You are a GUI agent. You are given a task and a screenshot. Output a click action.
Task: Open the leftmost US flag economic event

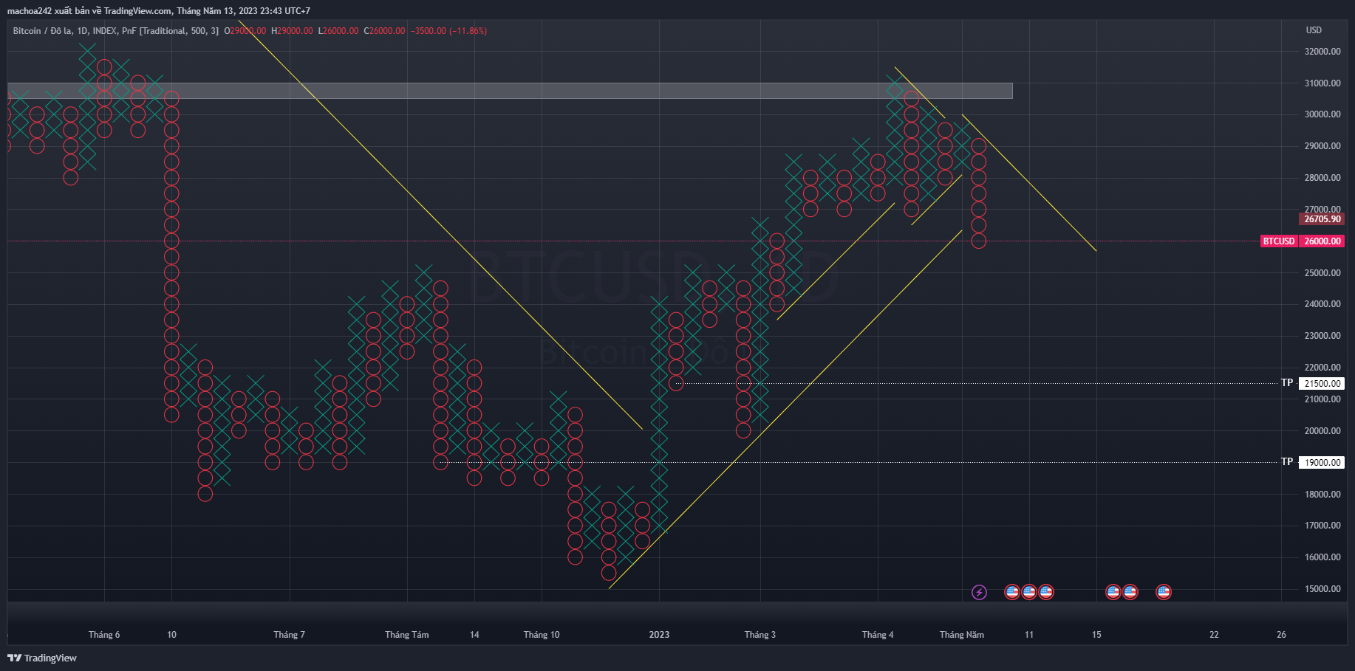tap(1012, 592)
